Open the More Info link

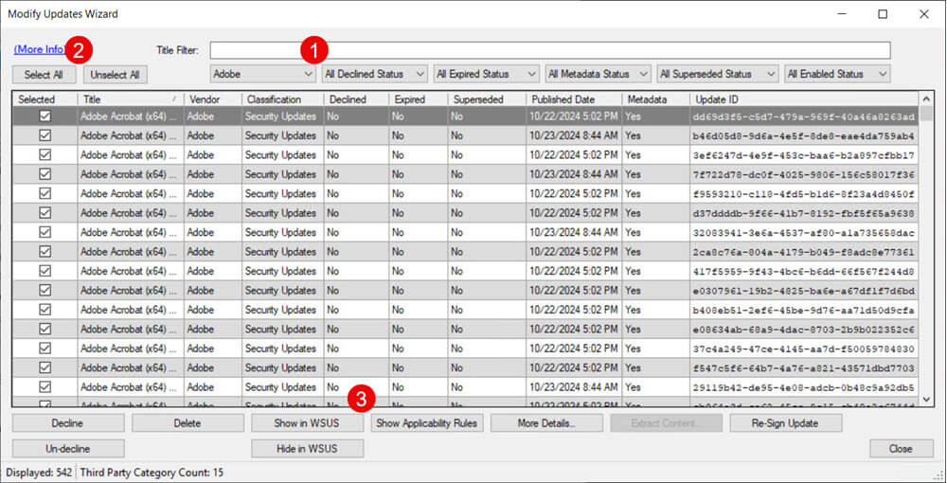coord(39,49)
